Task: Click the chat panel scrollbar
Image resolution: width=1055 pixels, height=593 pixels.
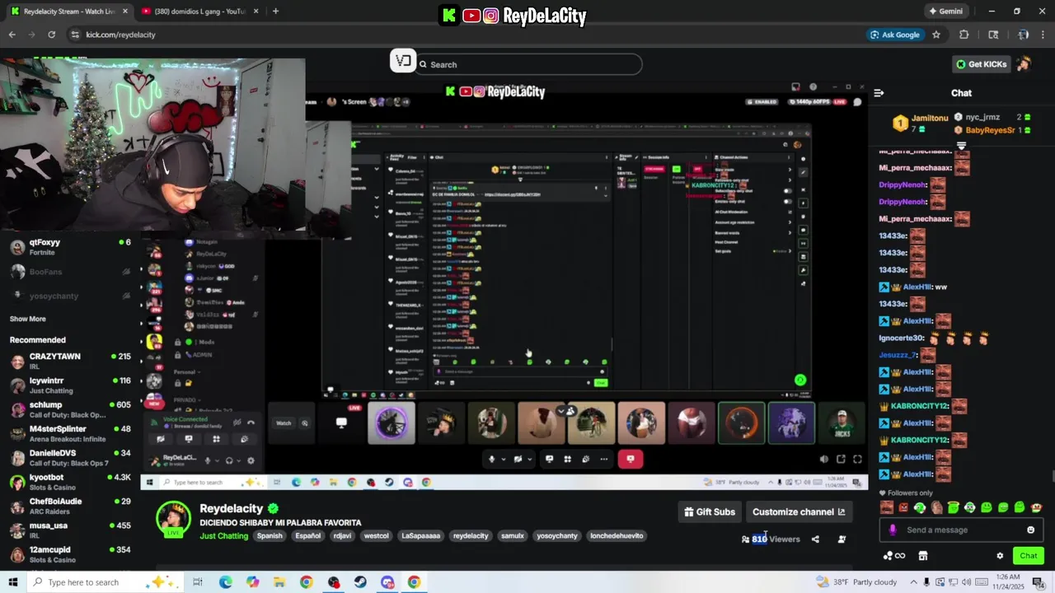Action: [x=1052, y=474]
